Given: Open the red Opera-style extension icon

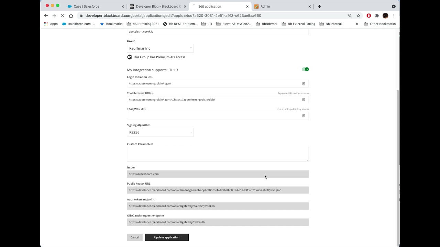Looking at the screenshot, I should click(369, 15).
